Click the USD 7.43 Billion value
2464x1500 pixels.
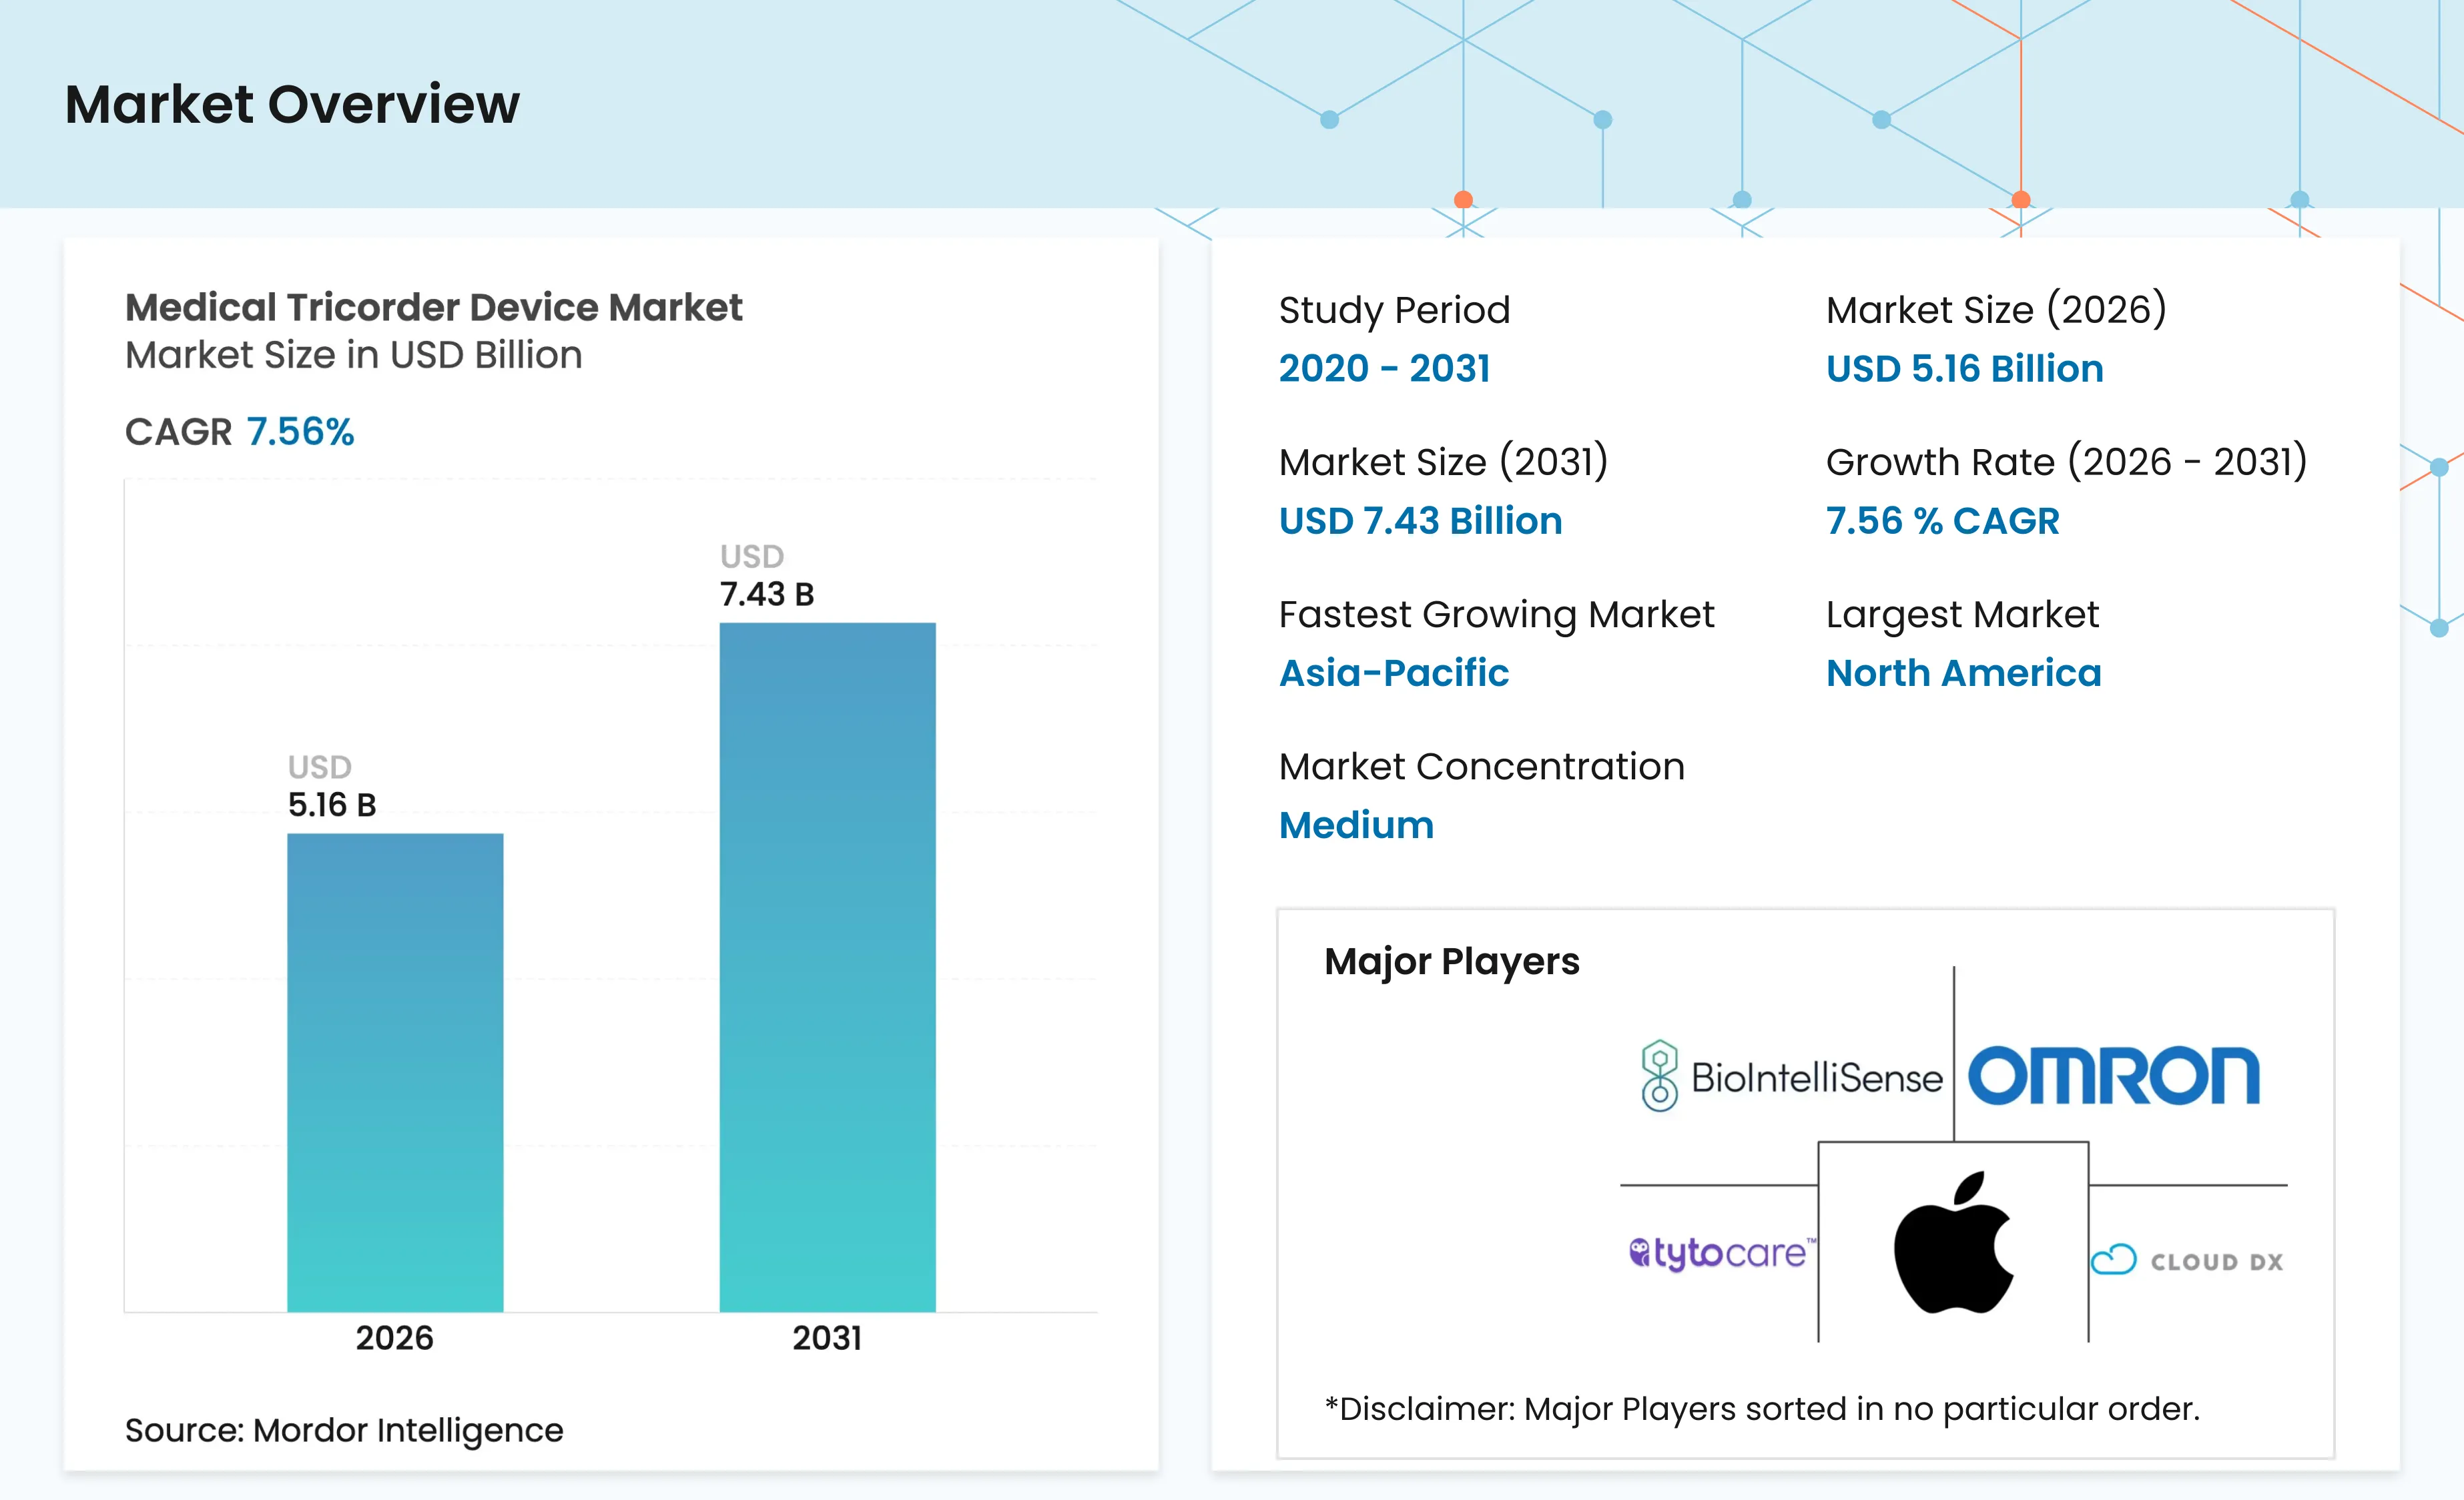coord(1421,521)
